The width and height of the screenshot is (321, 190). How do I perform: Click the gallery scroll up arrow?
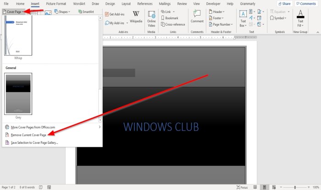[100, 18]
